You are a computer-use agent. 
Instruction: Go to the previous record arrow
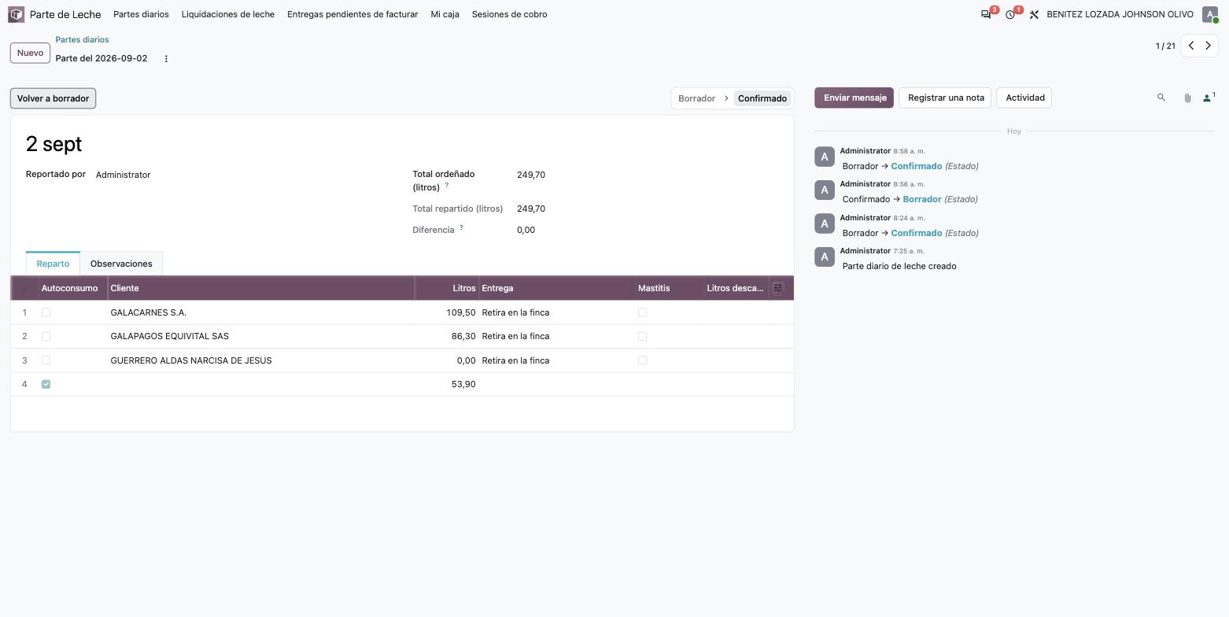[1191, 46]
